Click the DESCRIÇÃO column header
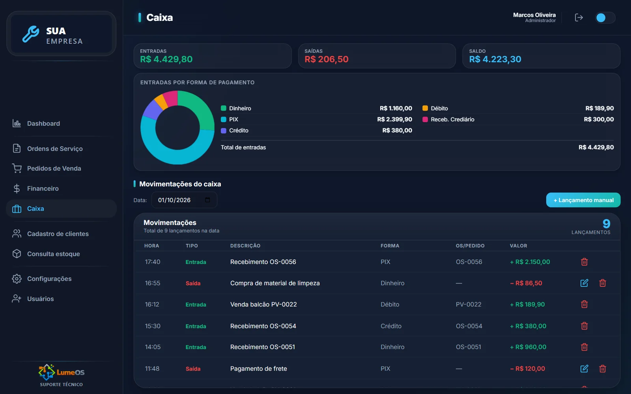The image size is (631, 394). coord(245,245)
